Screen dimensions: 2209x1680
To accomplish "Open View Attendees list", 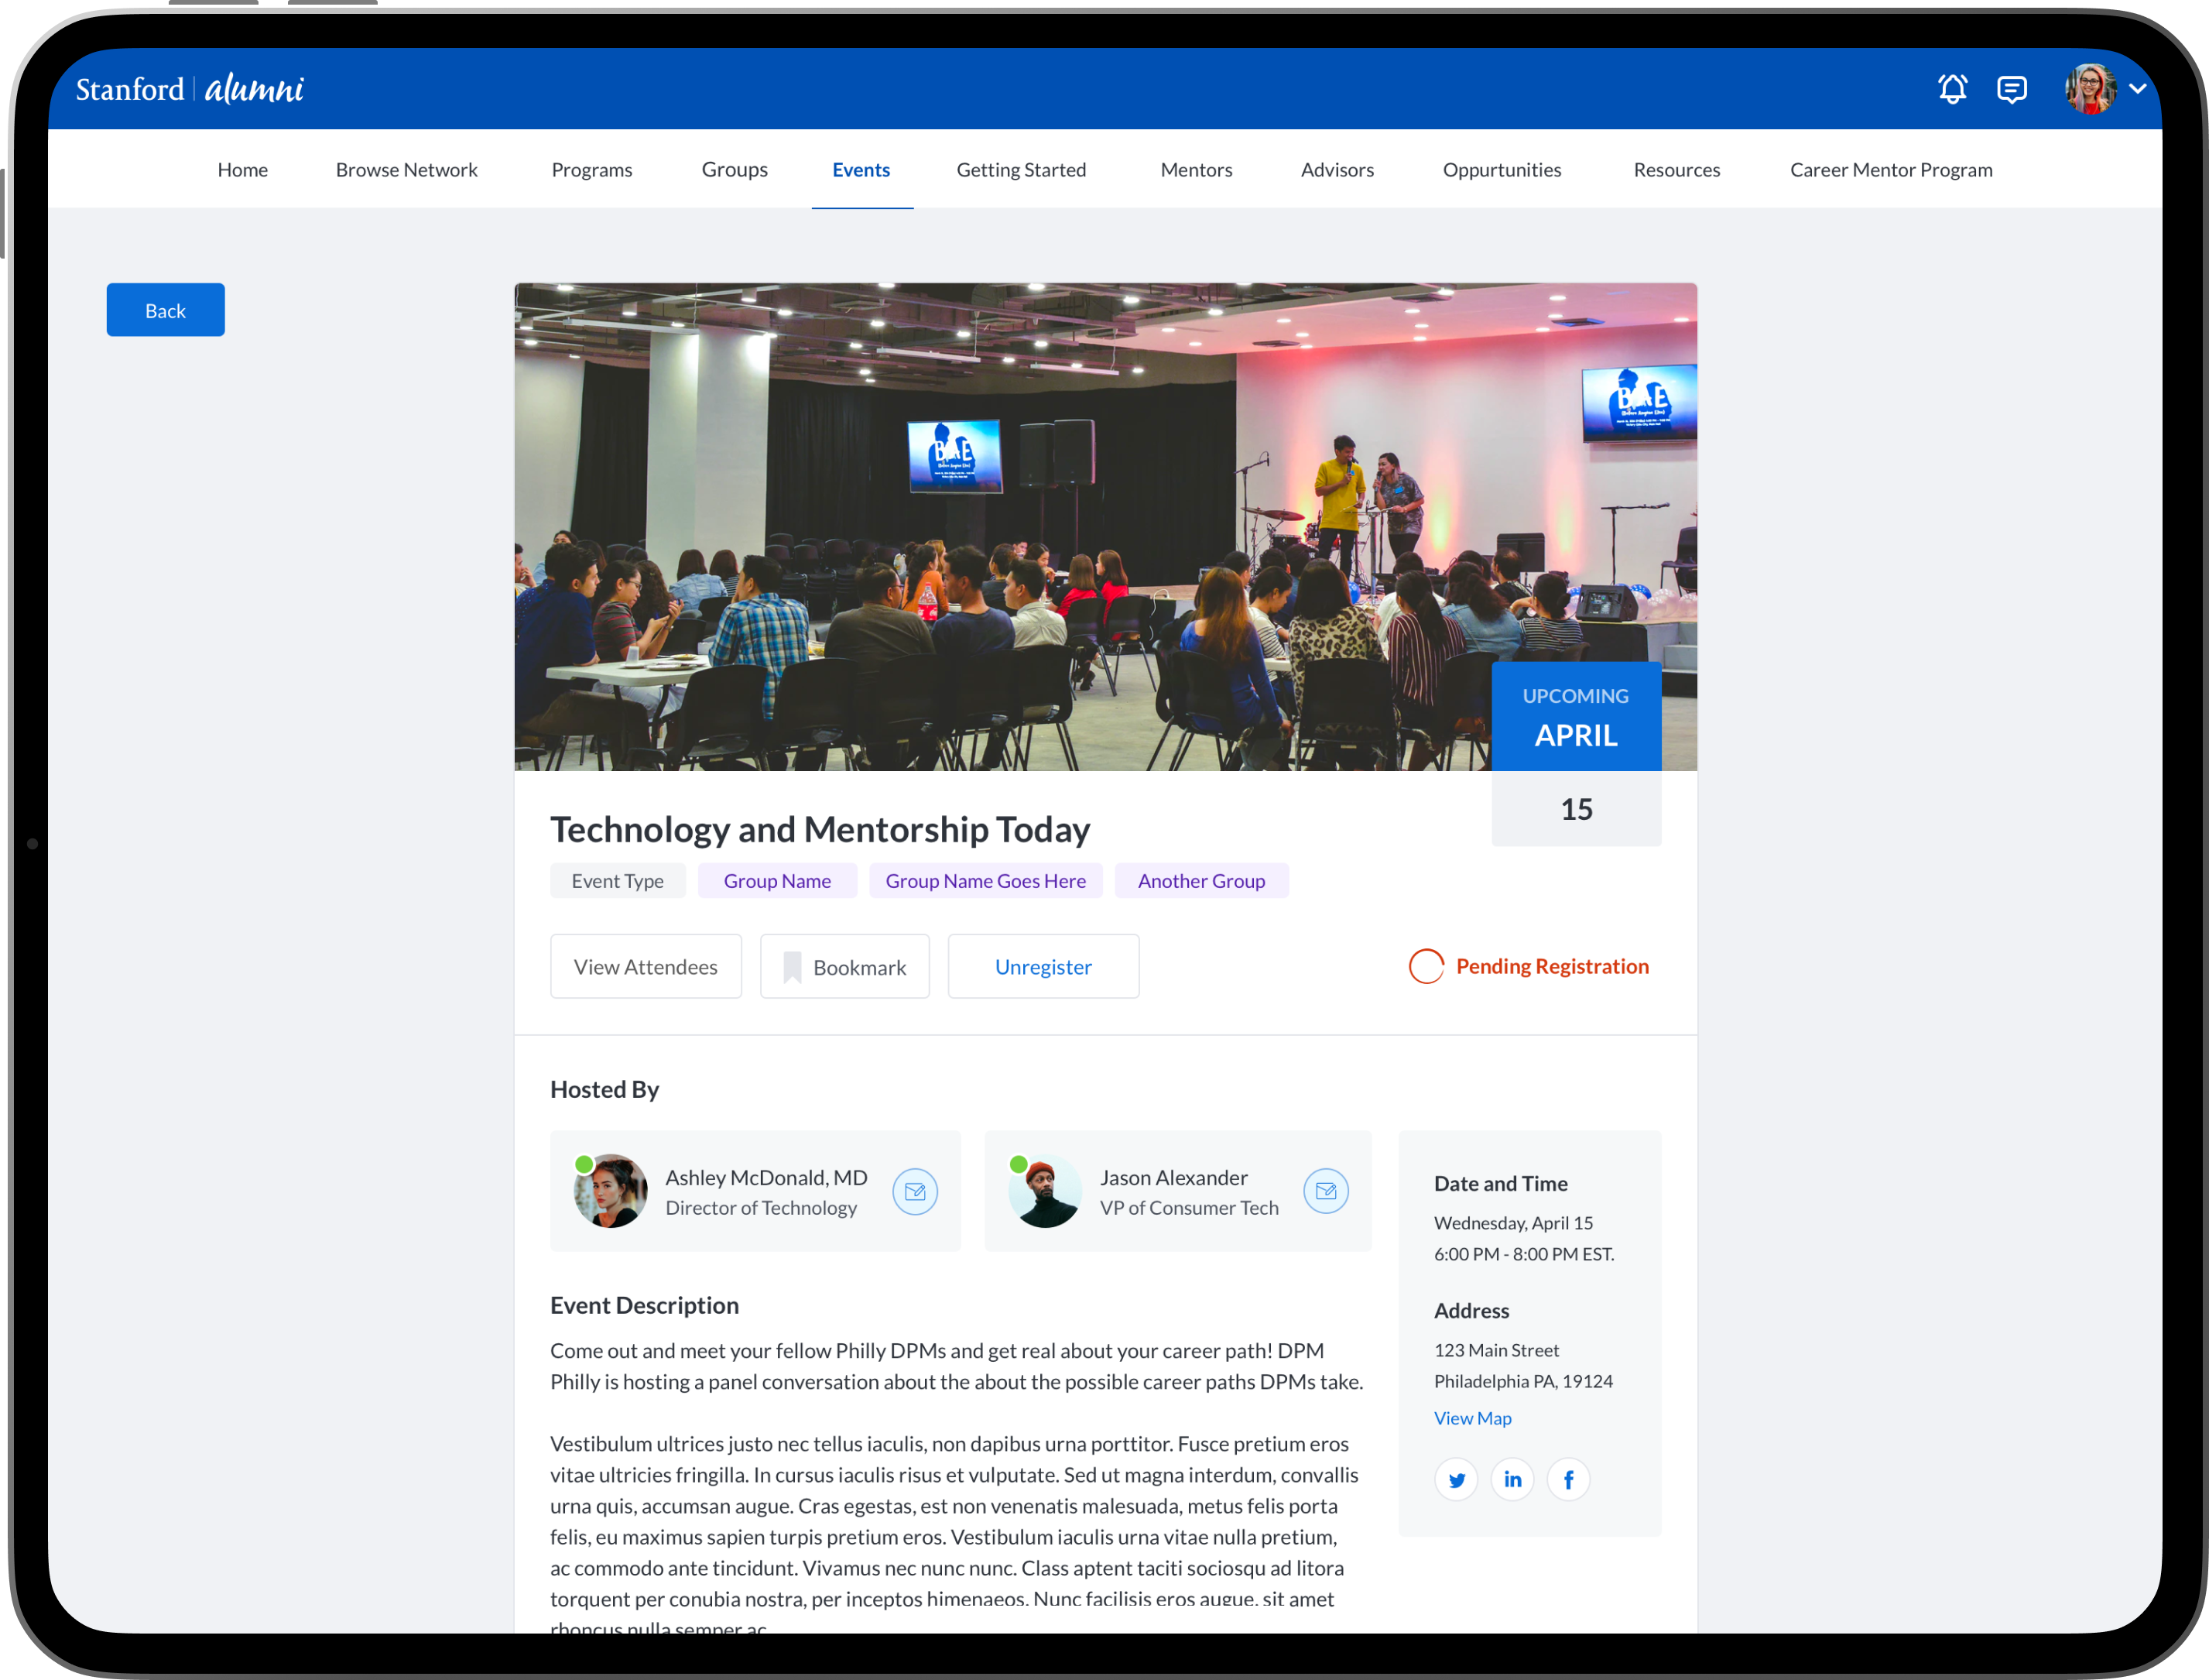I will coord(646,966).
